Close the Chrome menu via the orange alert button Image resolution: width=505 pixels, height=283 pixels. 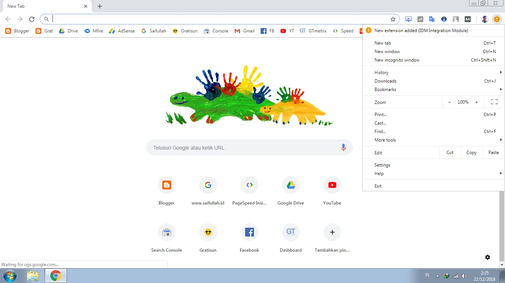(x=496, y=19)
